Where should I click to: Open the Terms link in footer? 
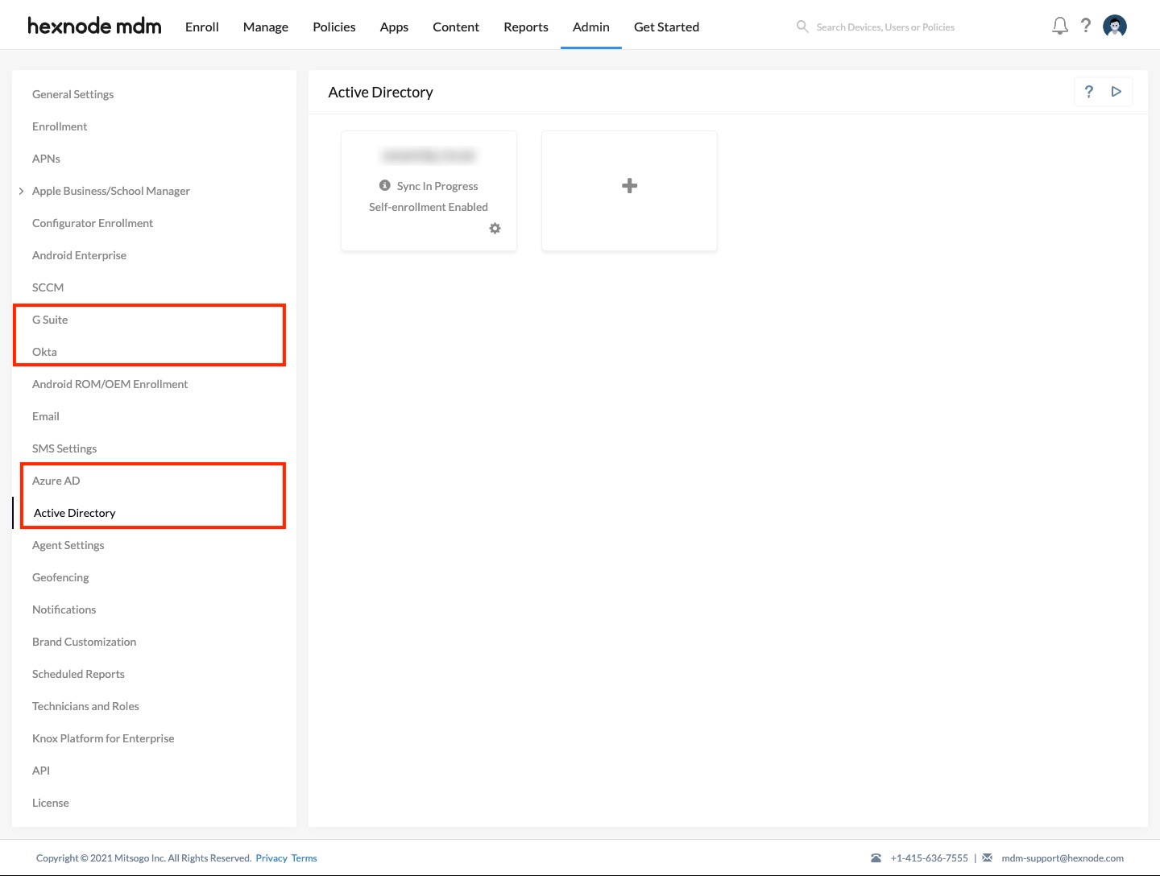click(304, 857)
